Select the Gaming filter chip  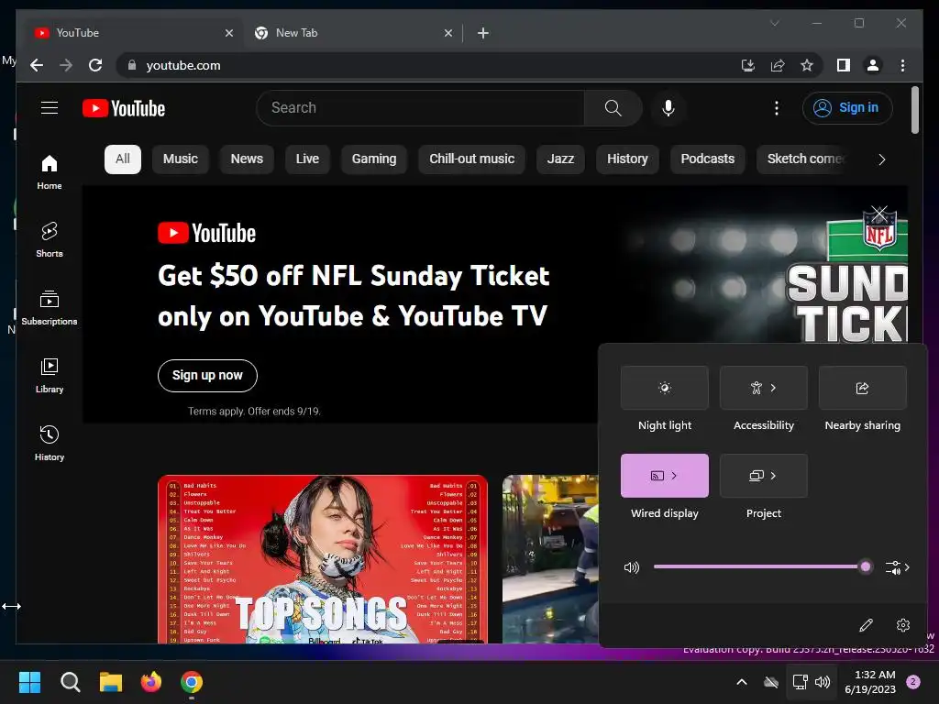coord(374,159)
